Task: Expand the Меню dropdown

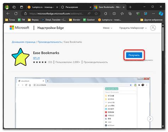Action: pyautogui.click(x=107, y=28)
